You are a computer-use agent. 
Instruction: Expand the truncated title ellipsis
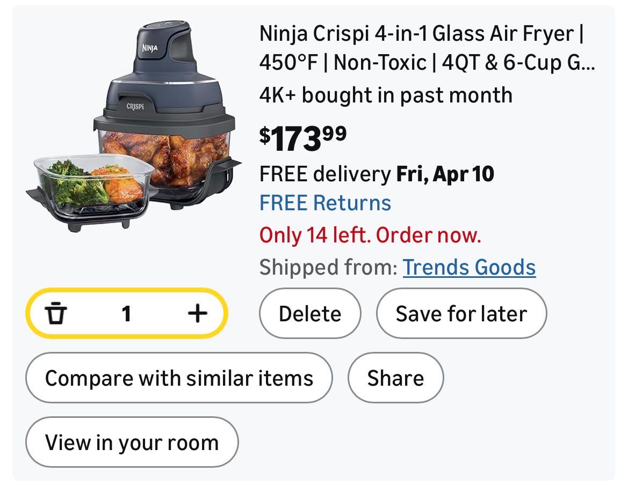pyautogui.click(x=588, y=63)
